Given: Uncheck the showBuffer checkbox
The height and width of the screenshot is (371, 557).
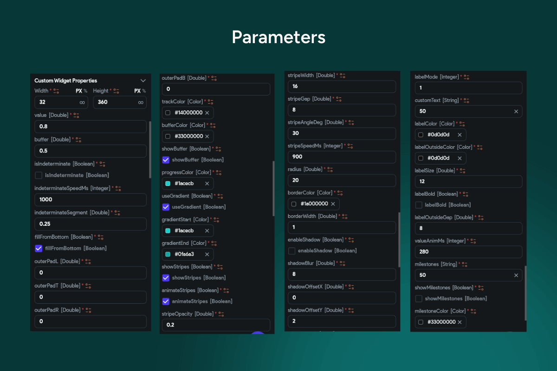Looking at the screenshot, I should [166, 160].
